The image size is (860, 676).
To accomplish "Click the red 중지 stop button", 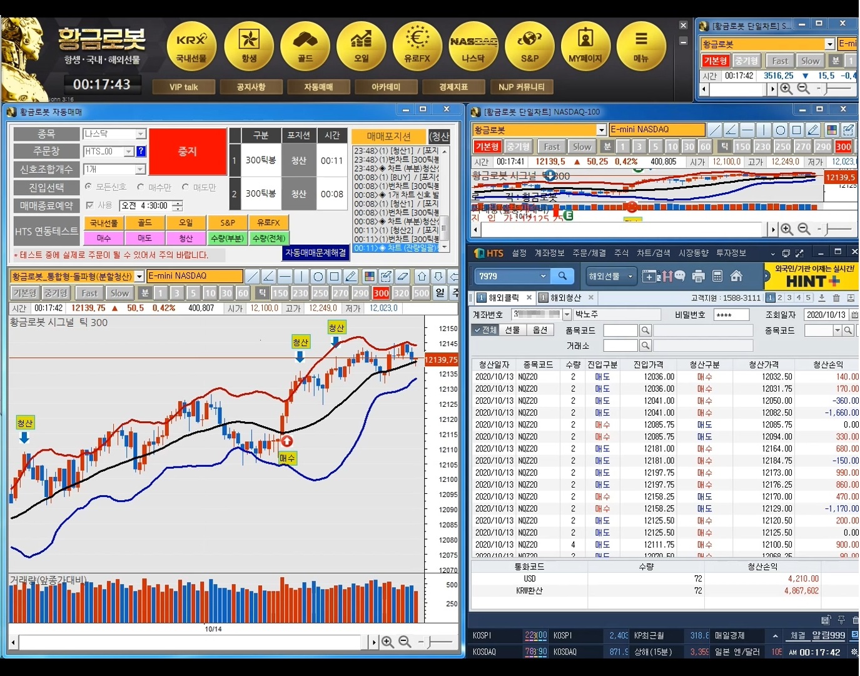I will [188, 151].
